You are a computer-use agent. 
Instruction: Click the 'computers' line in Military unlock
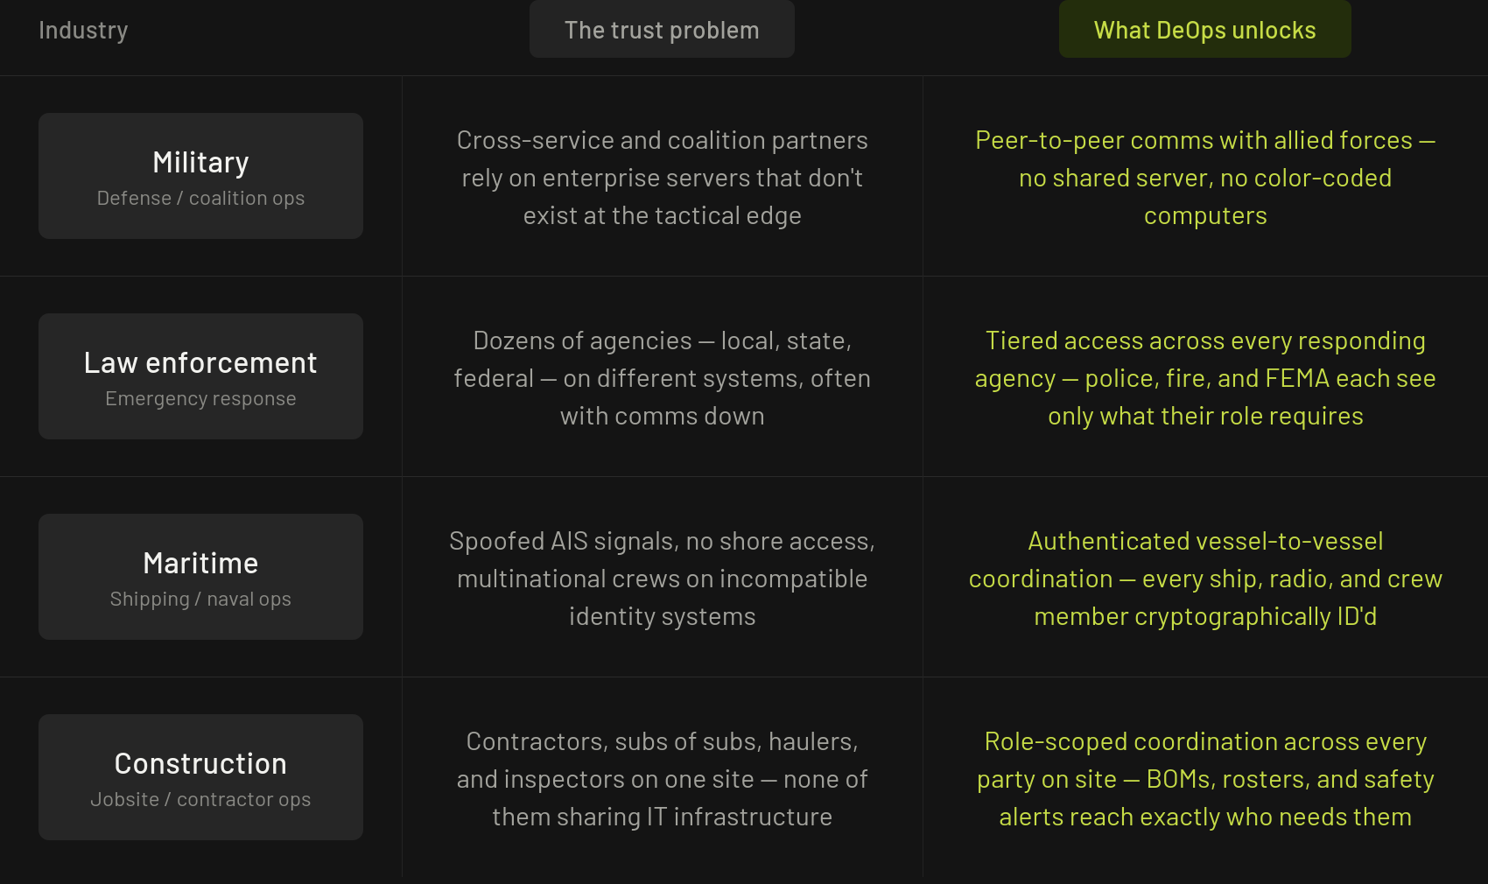point(1205,215)
